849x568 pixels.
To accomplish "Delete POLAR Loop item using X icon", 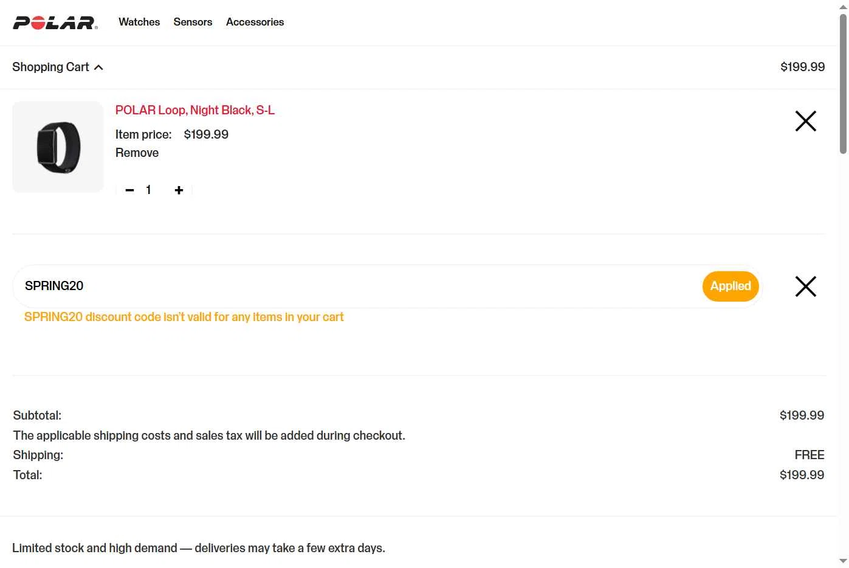I will click(806, 121).
